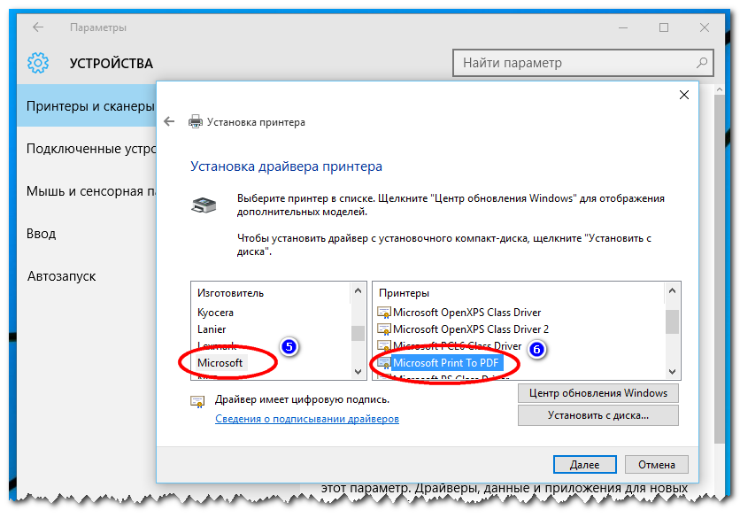Image resolution: width=740 pixels, height=518 pixels.
Task: Select Мышь и сенсорная панель in the sidebar
Action: [x=89, y=191]
